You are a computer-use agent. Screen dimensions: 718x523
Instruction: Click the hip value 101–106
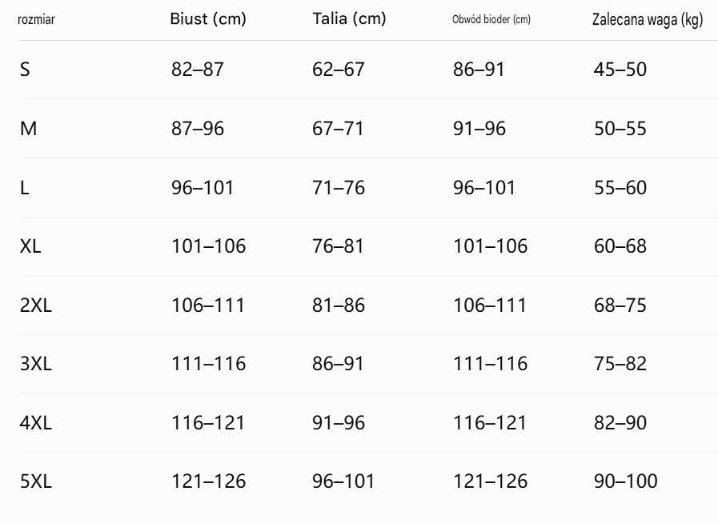(x=490, y=246)
